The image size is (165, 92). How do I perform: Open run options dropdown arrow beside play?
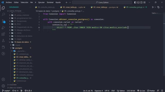point(155,7)
